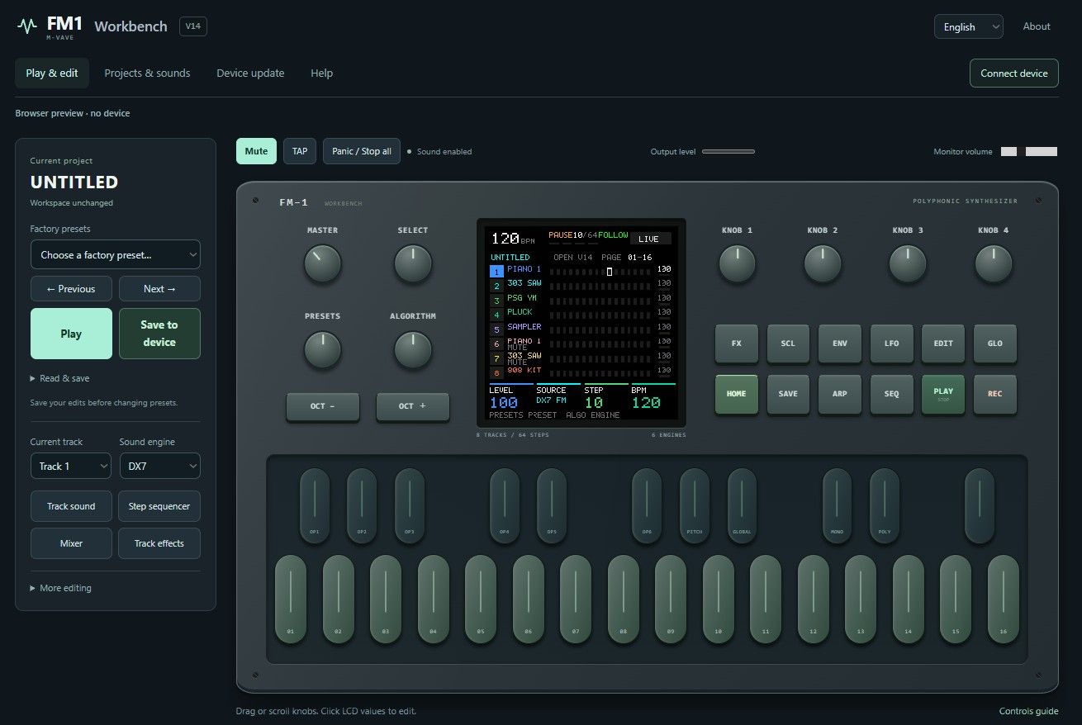Enable the ARP arpeggiator button
Image resolution: width=1082 pixels, height=725 pixels.
pyautogui.click(x=839, y=394)
